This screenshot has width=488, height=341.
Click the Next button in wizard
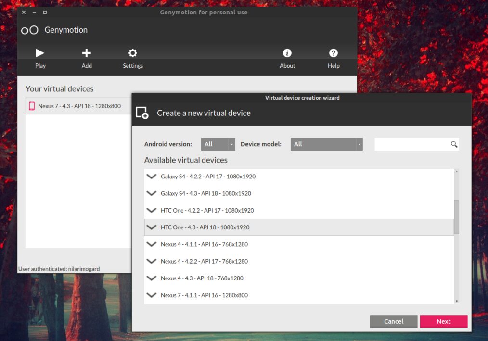tap(444, 321)
